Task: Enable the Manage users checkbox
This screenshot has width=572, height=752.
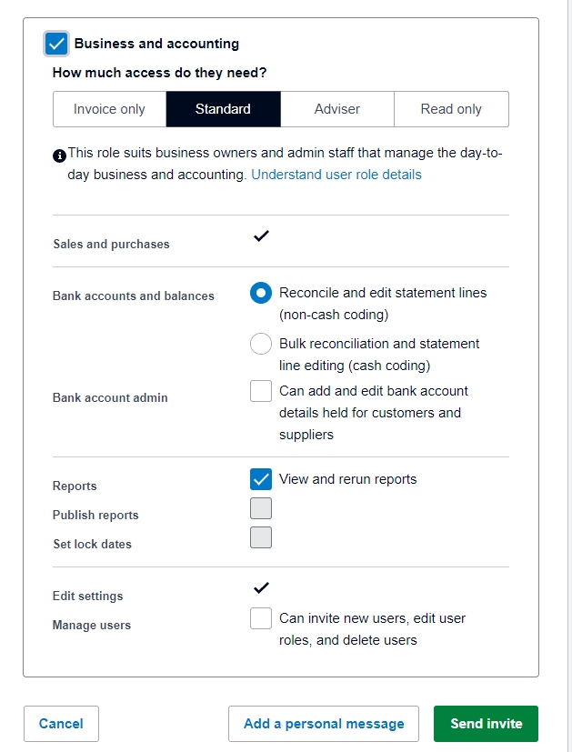Action: (x=261, y=618)
